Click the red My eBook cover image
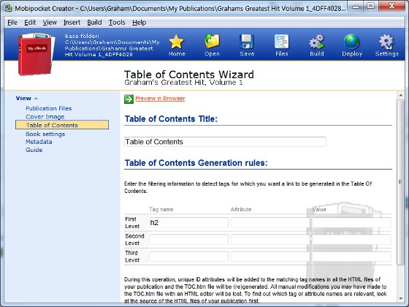Viewport: 409px width, 307px height. tap(37, 54)
